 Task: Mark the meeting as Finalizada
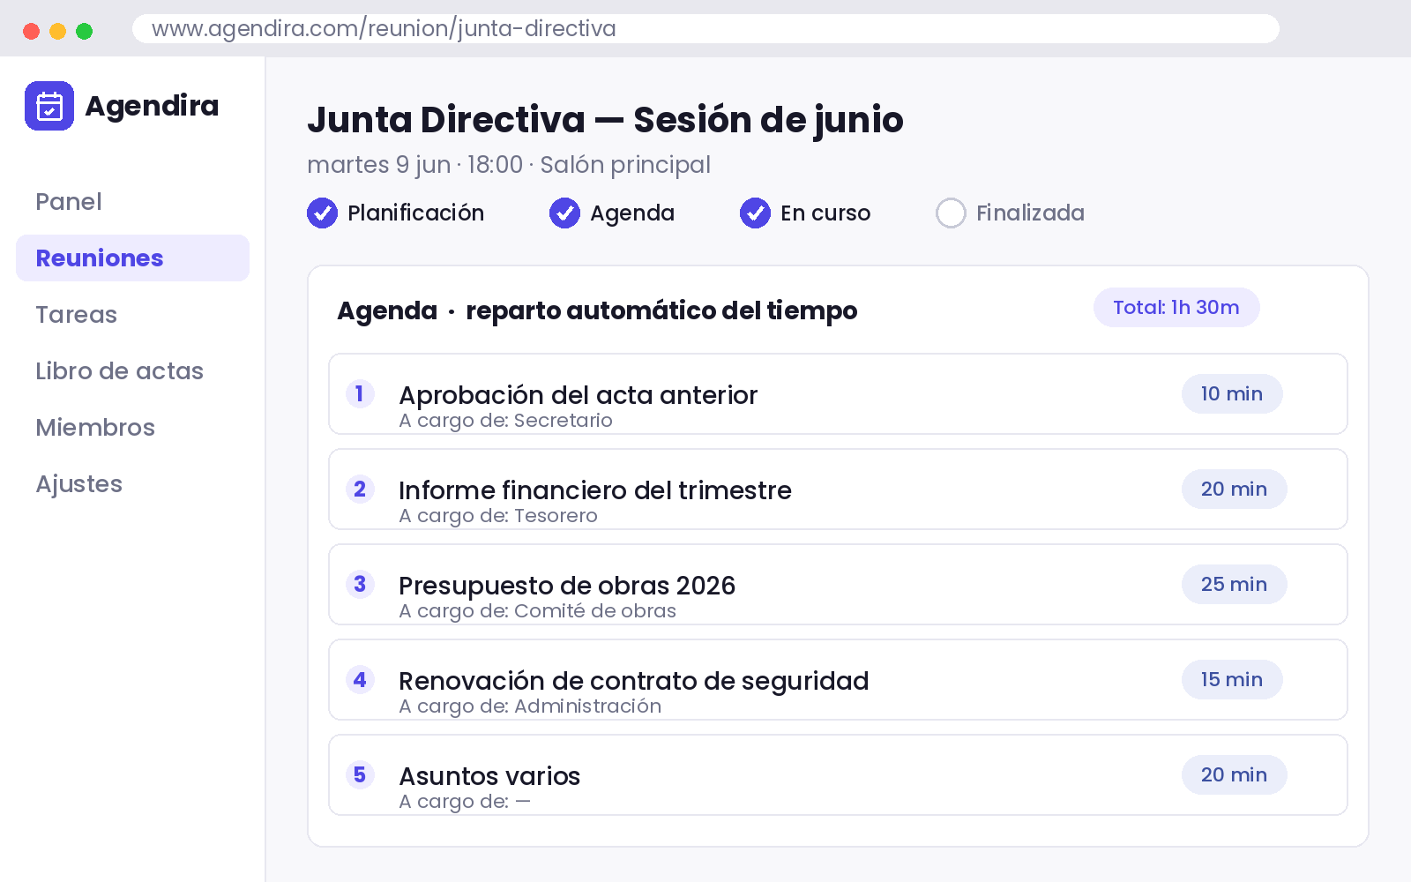pyautogui.click(x=951, y=213)
